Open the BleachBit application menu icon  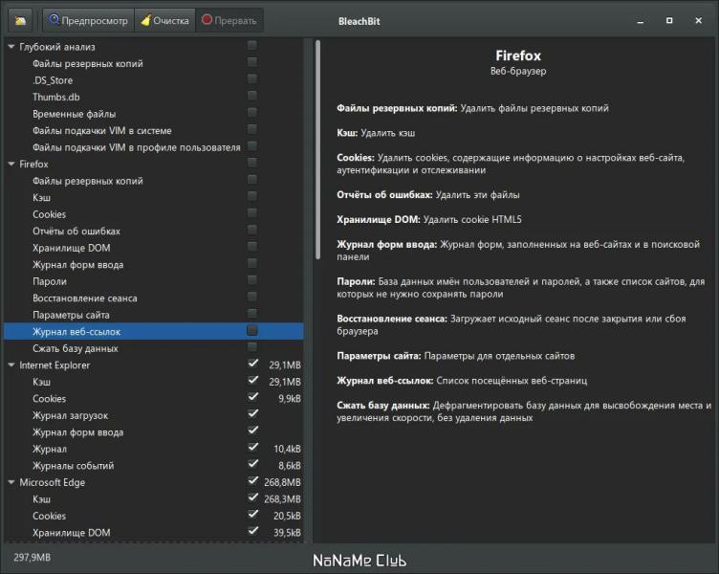[20, 21]
